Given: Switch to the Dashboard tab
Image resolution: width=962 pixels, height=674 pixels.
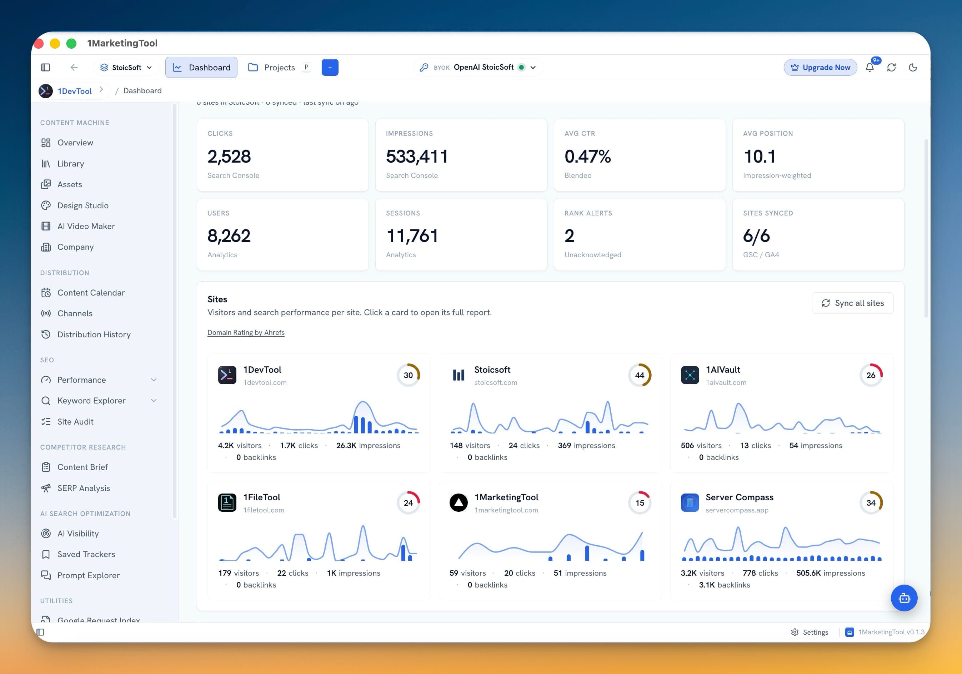Looking at the screenshot, I should pyautogui.click(x=201, y=68).
